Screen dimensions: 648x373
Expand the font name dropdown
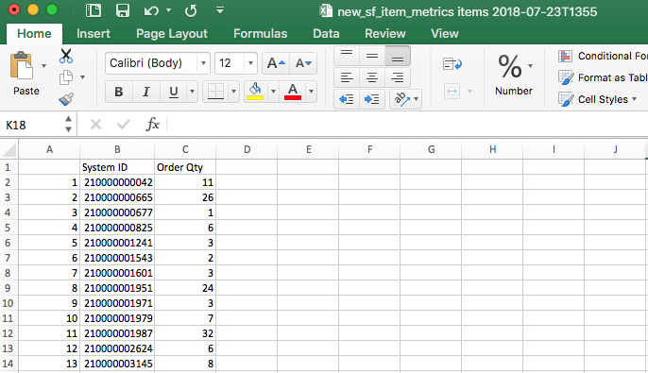click(x=203, y=63)
